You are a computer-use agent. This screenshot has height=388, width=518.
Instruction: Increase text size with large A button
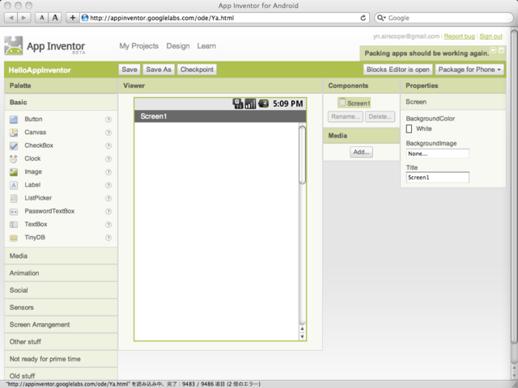coord(55,18)
